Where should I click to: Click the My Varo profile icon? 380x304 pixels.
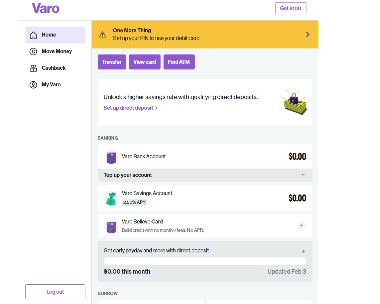tap(33, 85)
